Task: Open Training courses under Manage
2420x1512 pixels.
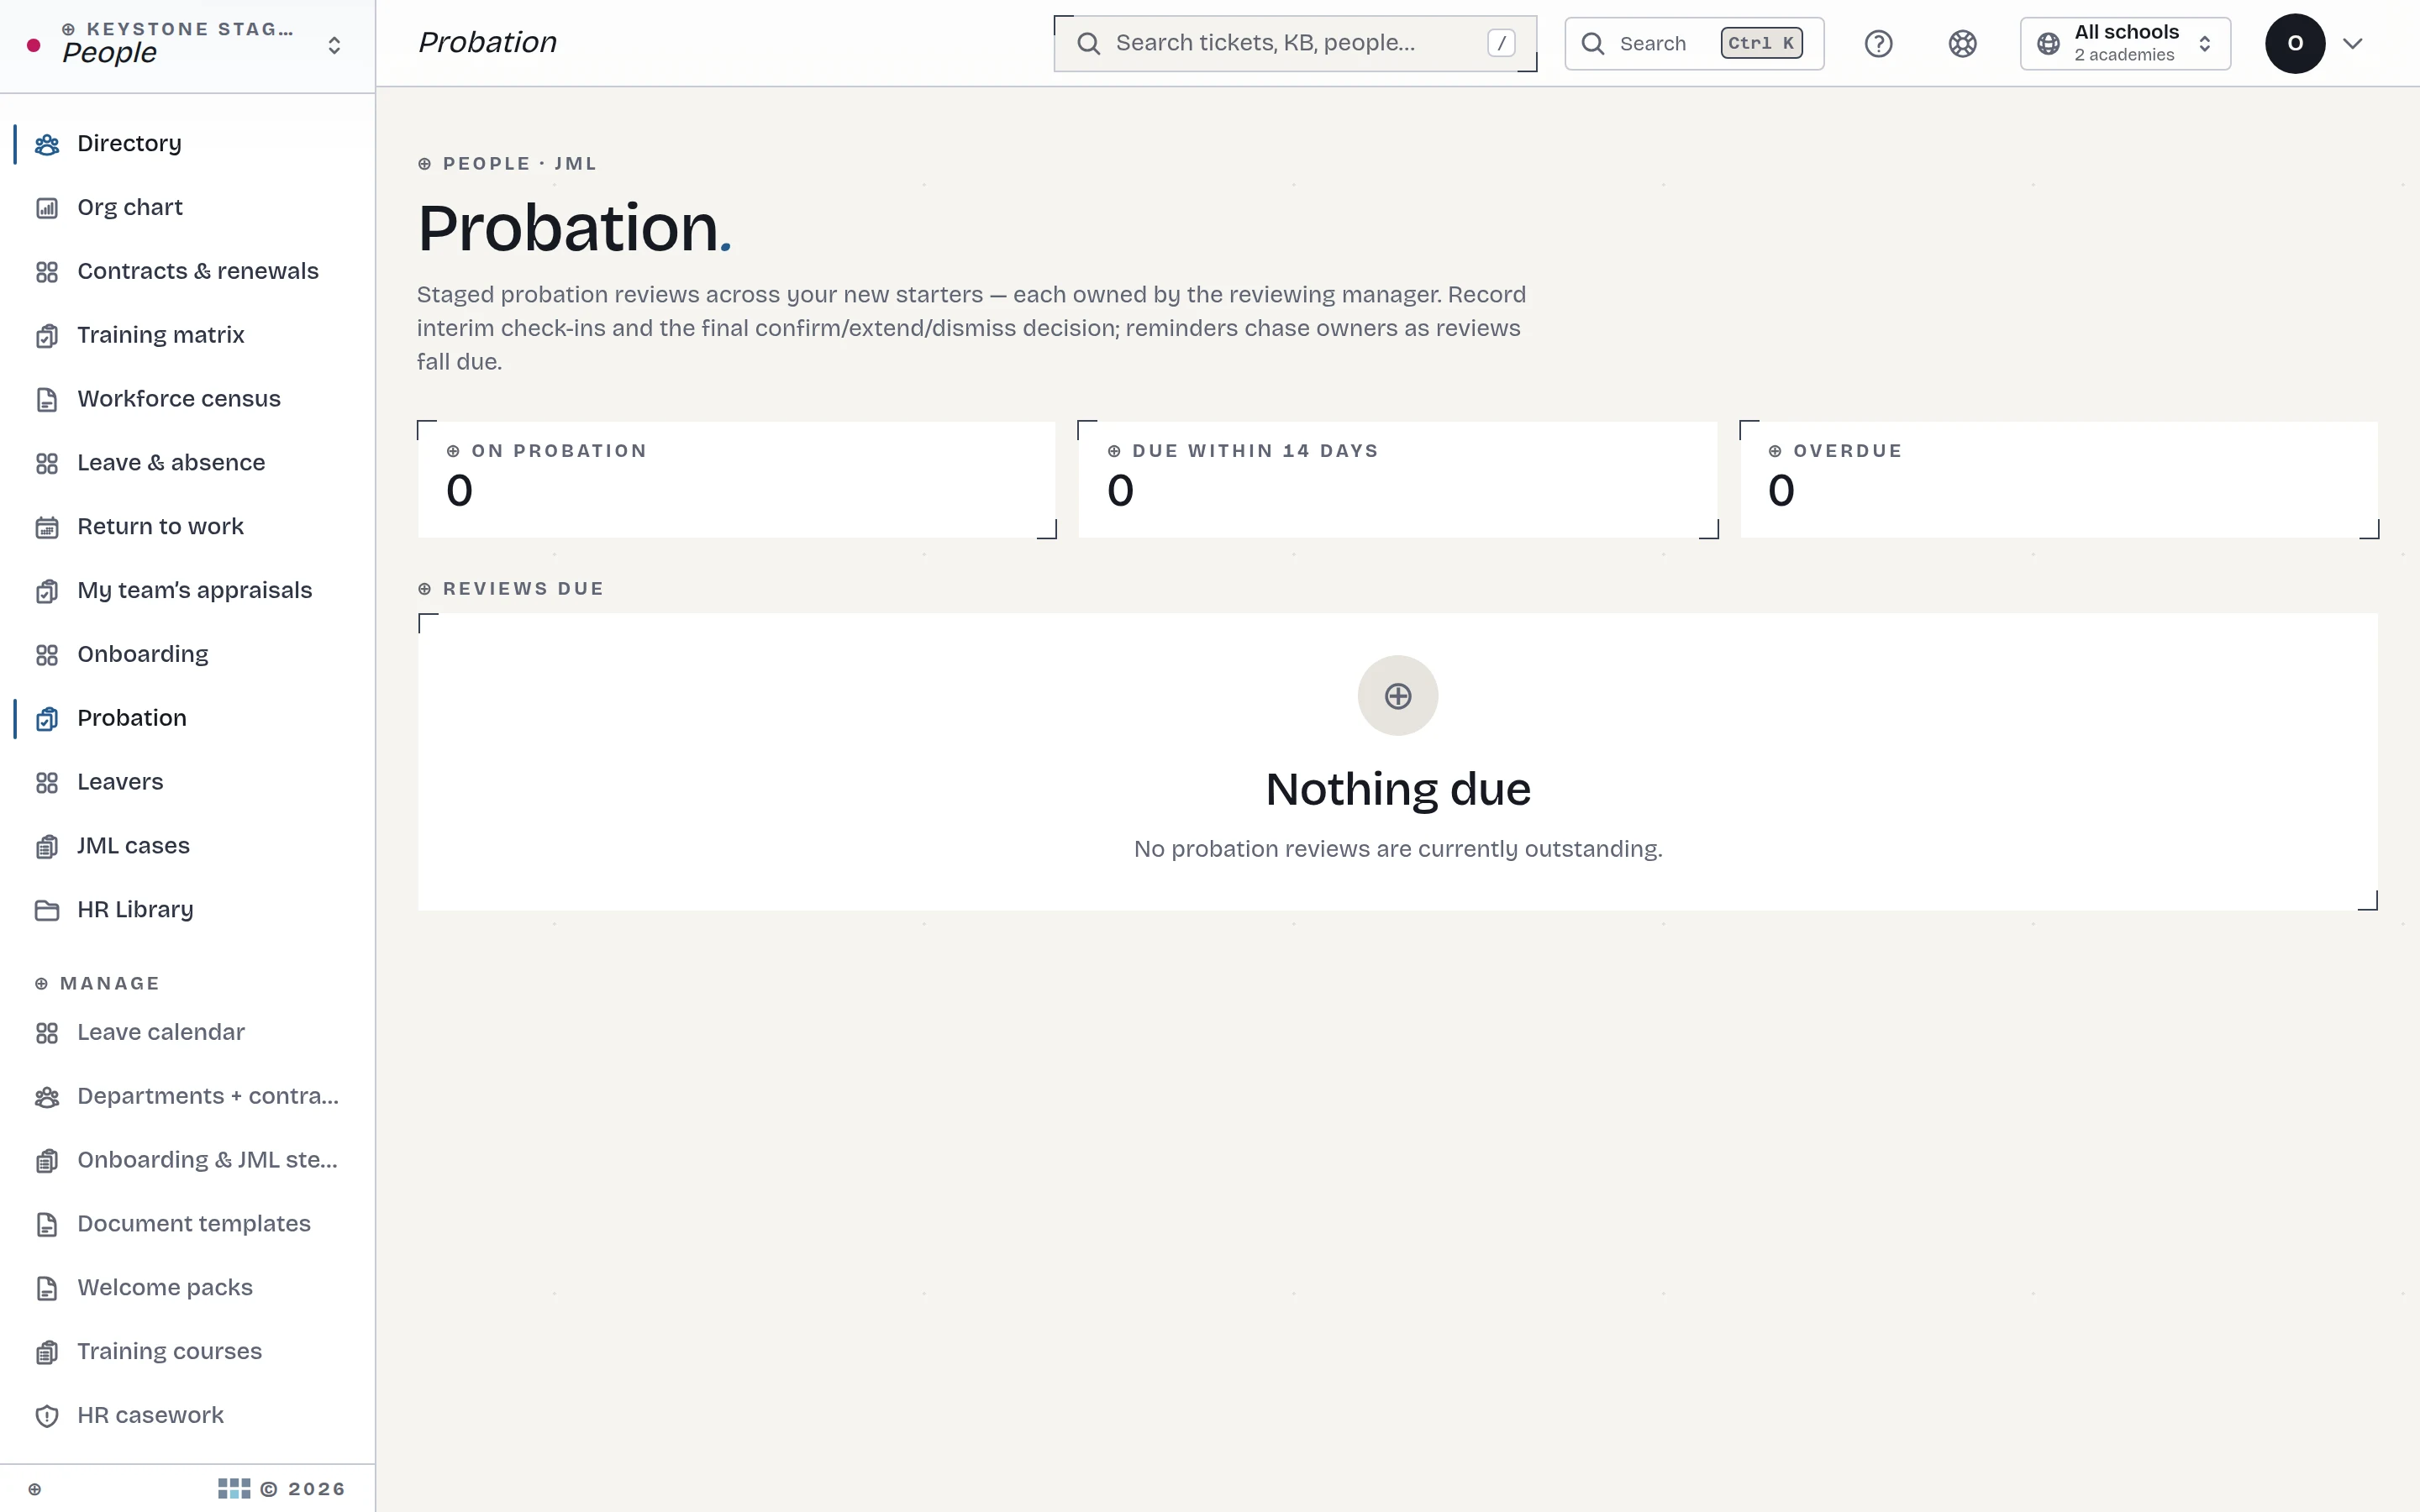Action: pos(188,1352)
